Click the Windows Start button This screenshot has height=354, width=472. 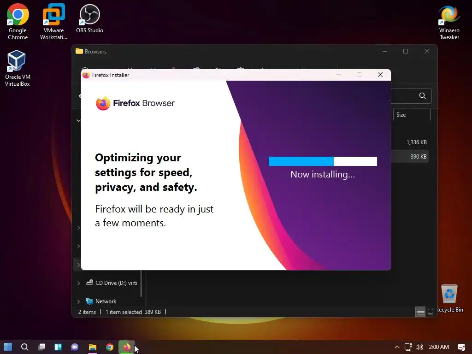[8, 347]
